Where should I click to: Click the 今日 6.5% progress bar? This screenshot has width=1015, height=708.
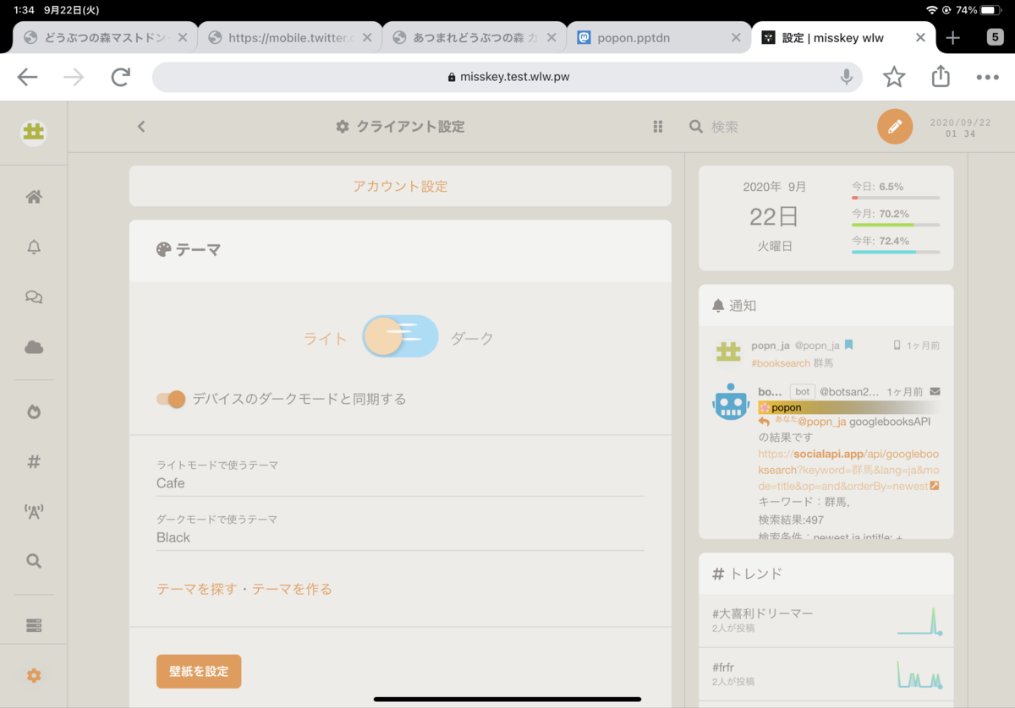[x=896, y=198]
